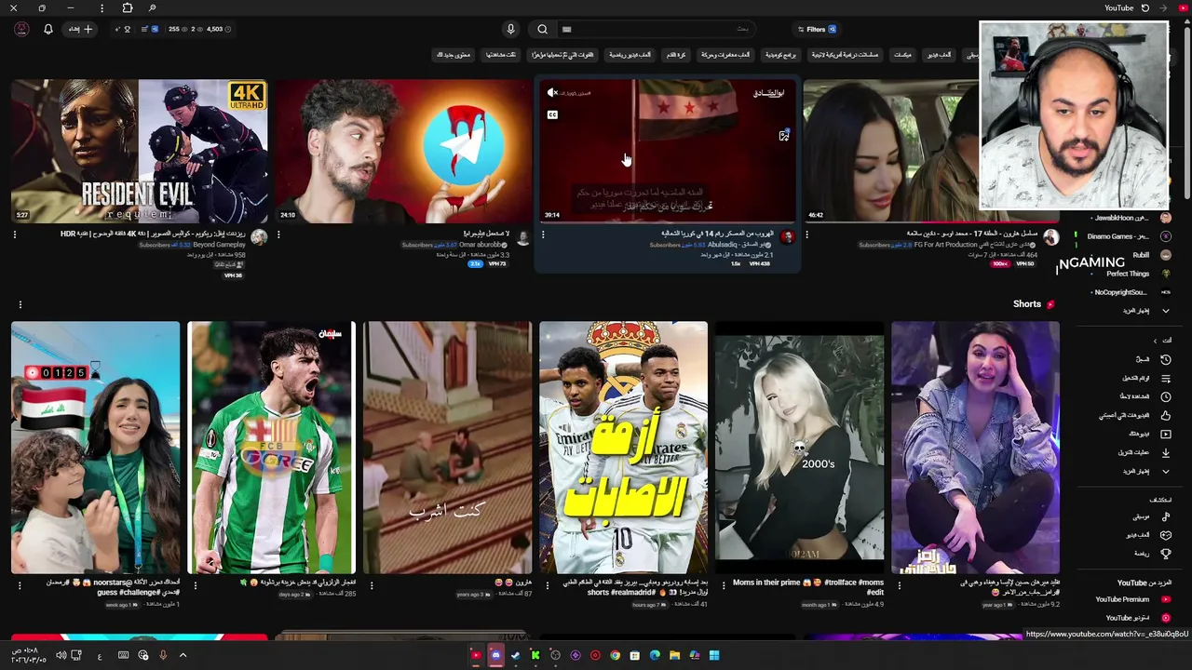The height and width of the screenshot is (670, 1192).
Task: Open Google Chrome from the taskbar
Action: coord(615,655)
